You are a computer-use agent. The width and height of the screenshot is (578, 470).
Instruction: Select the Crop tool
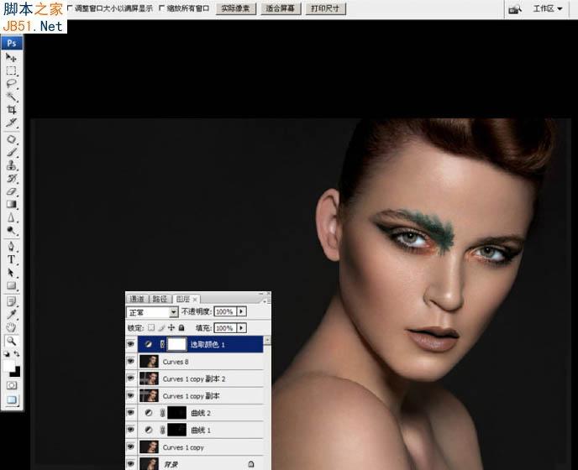pyautogui.click(x=12, y=110)
